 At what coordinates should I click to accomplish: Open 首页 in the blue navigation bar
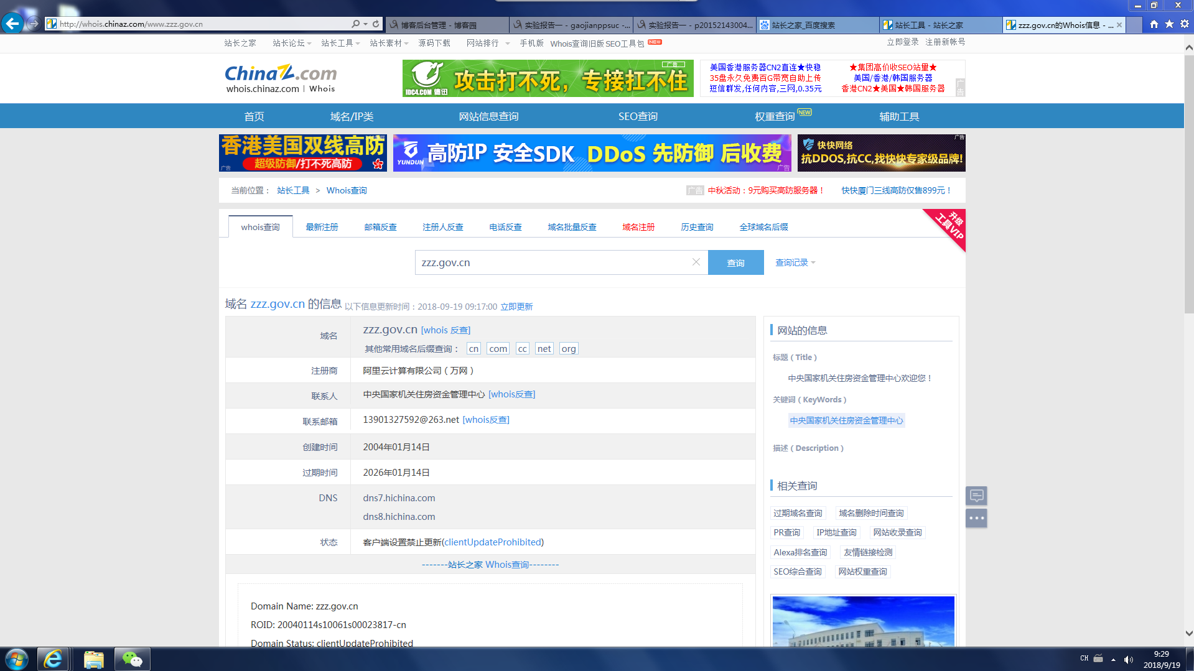pyautogui.click(x=254, y=116)
